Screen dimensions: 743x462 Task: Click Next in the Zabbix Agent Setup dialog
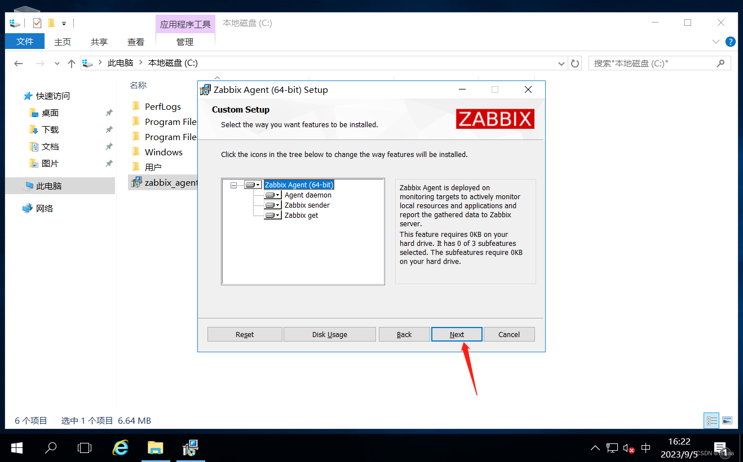(x=457, y=334)
